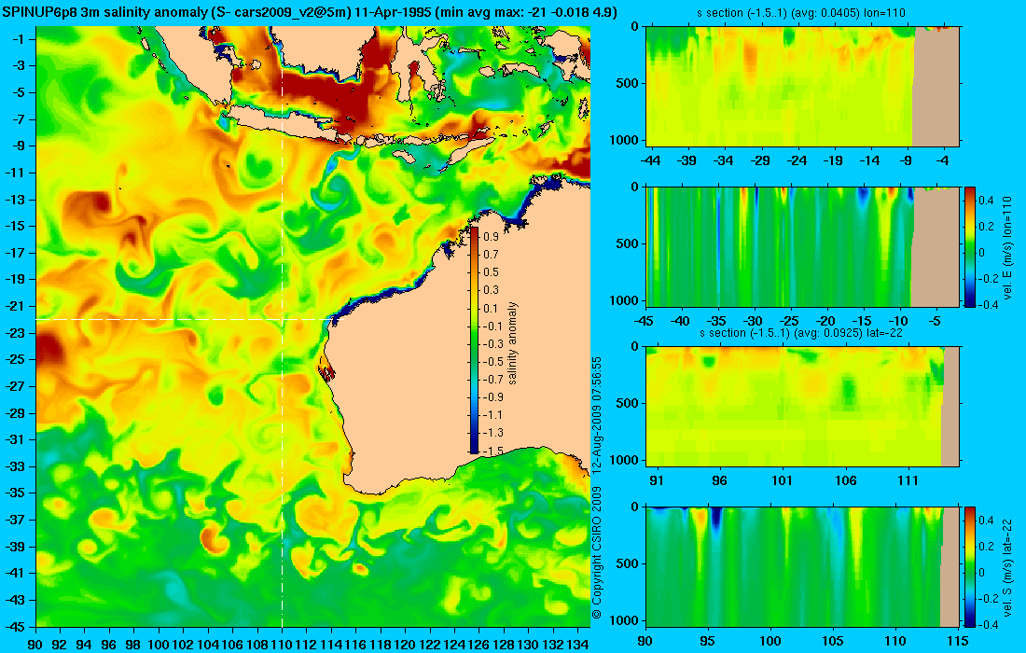Click the "© Copyright CSIRO 2009" rotated text
1026x653 pixels.
tap(596, 553)
